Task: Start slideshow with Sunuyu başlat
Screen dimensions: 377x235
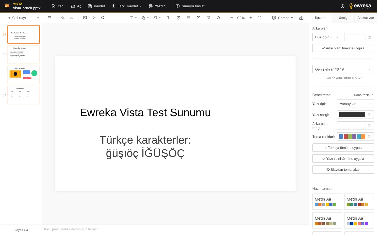Action: click(x=190, y=6)
